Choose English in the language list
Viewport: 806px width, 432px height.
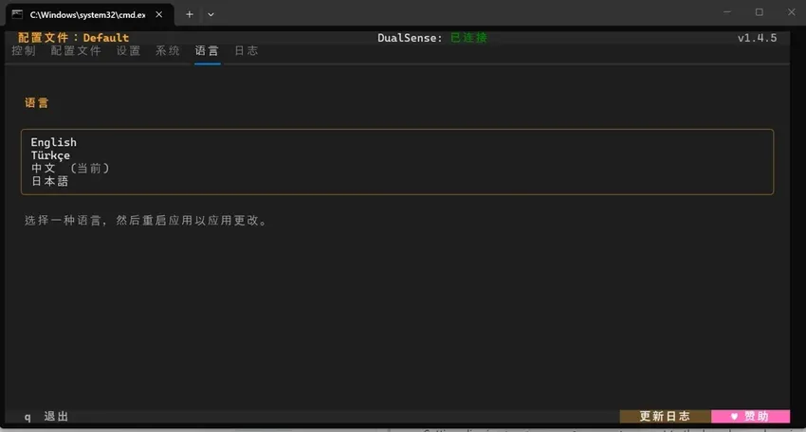pyautogui.click(x=53, y=142)
